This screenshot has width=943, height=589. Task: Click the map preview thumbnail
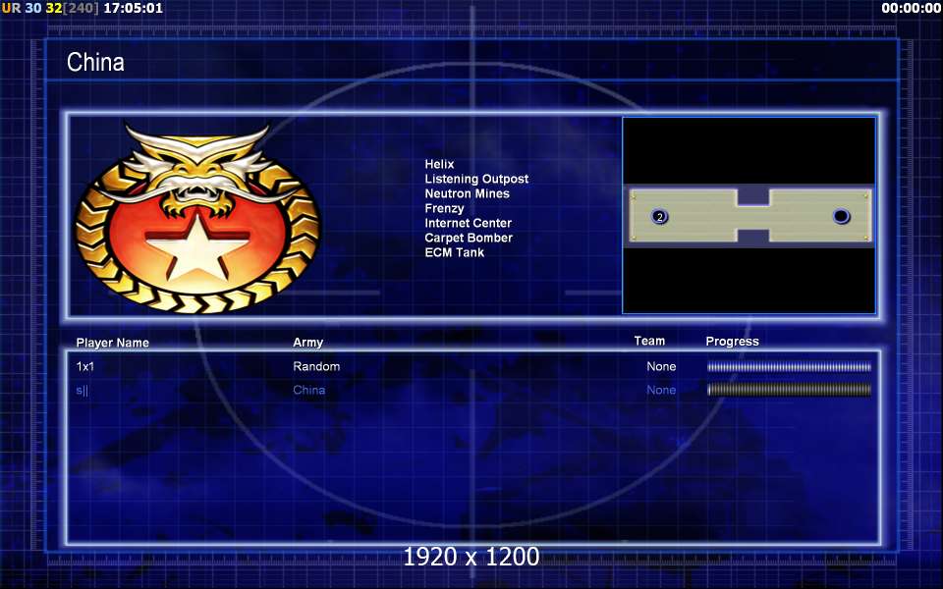coord(749,215)
